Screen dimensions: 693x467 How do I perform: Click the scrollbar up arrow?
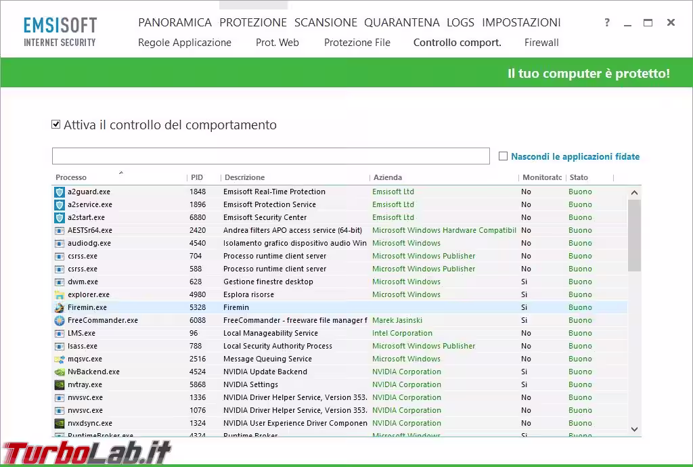pyautogui.click(x=634, y=193)
